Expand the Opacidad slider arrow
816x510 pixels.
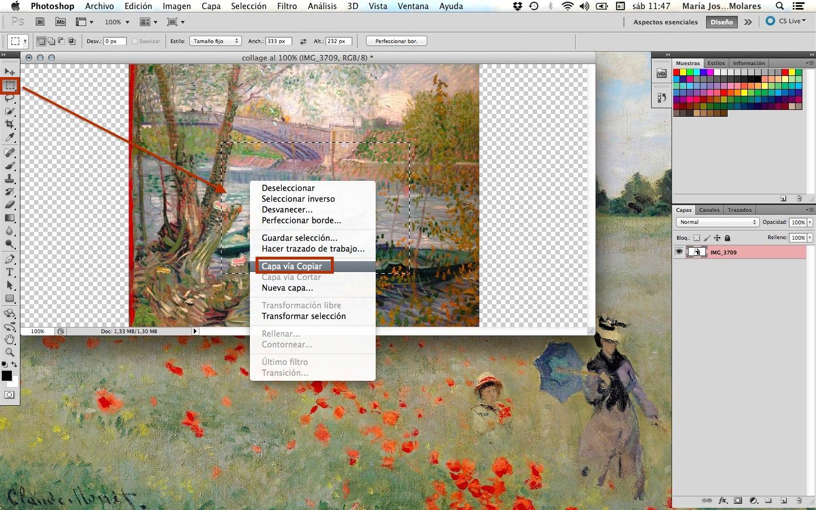pyautogui.click(x=810, y=223)
